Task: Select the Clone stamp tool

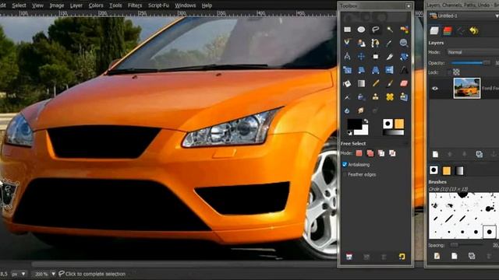Action: pyautogui.click(x=376, y=97)
